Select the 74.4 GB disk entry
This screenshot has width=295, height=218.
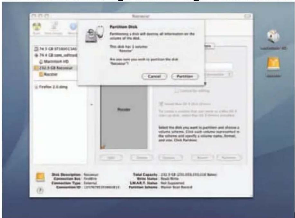55,55
